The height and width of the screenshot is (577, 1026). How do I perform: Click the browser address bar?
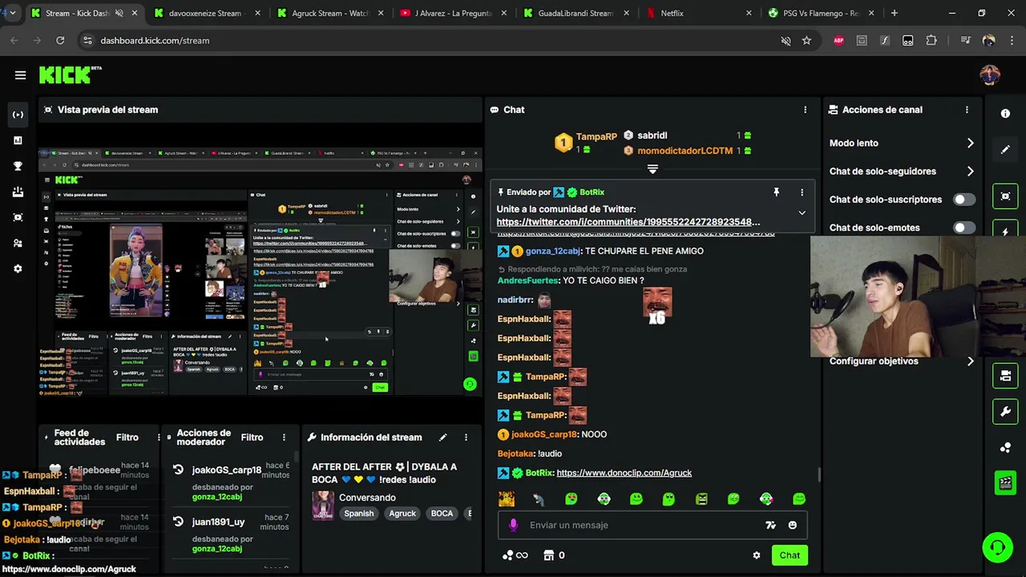(x=433, y=40)
